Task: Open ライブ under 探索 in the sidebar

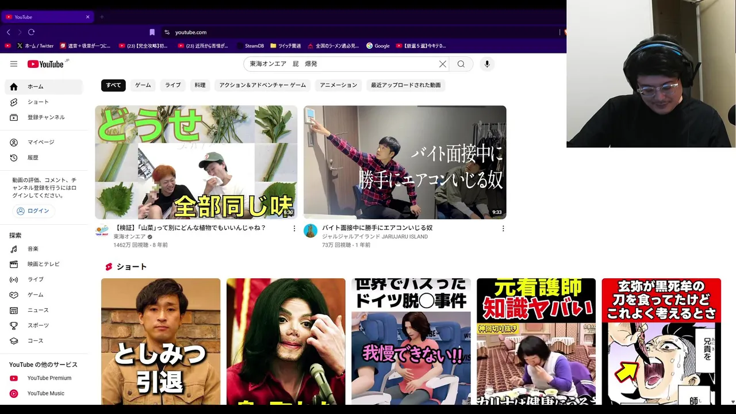Action: pyautogui.click(x=44, y=279)
